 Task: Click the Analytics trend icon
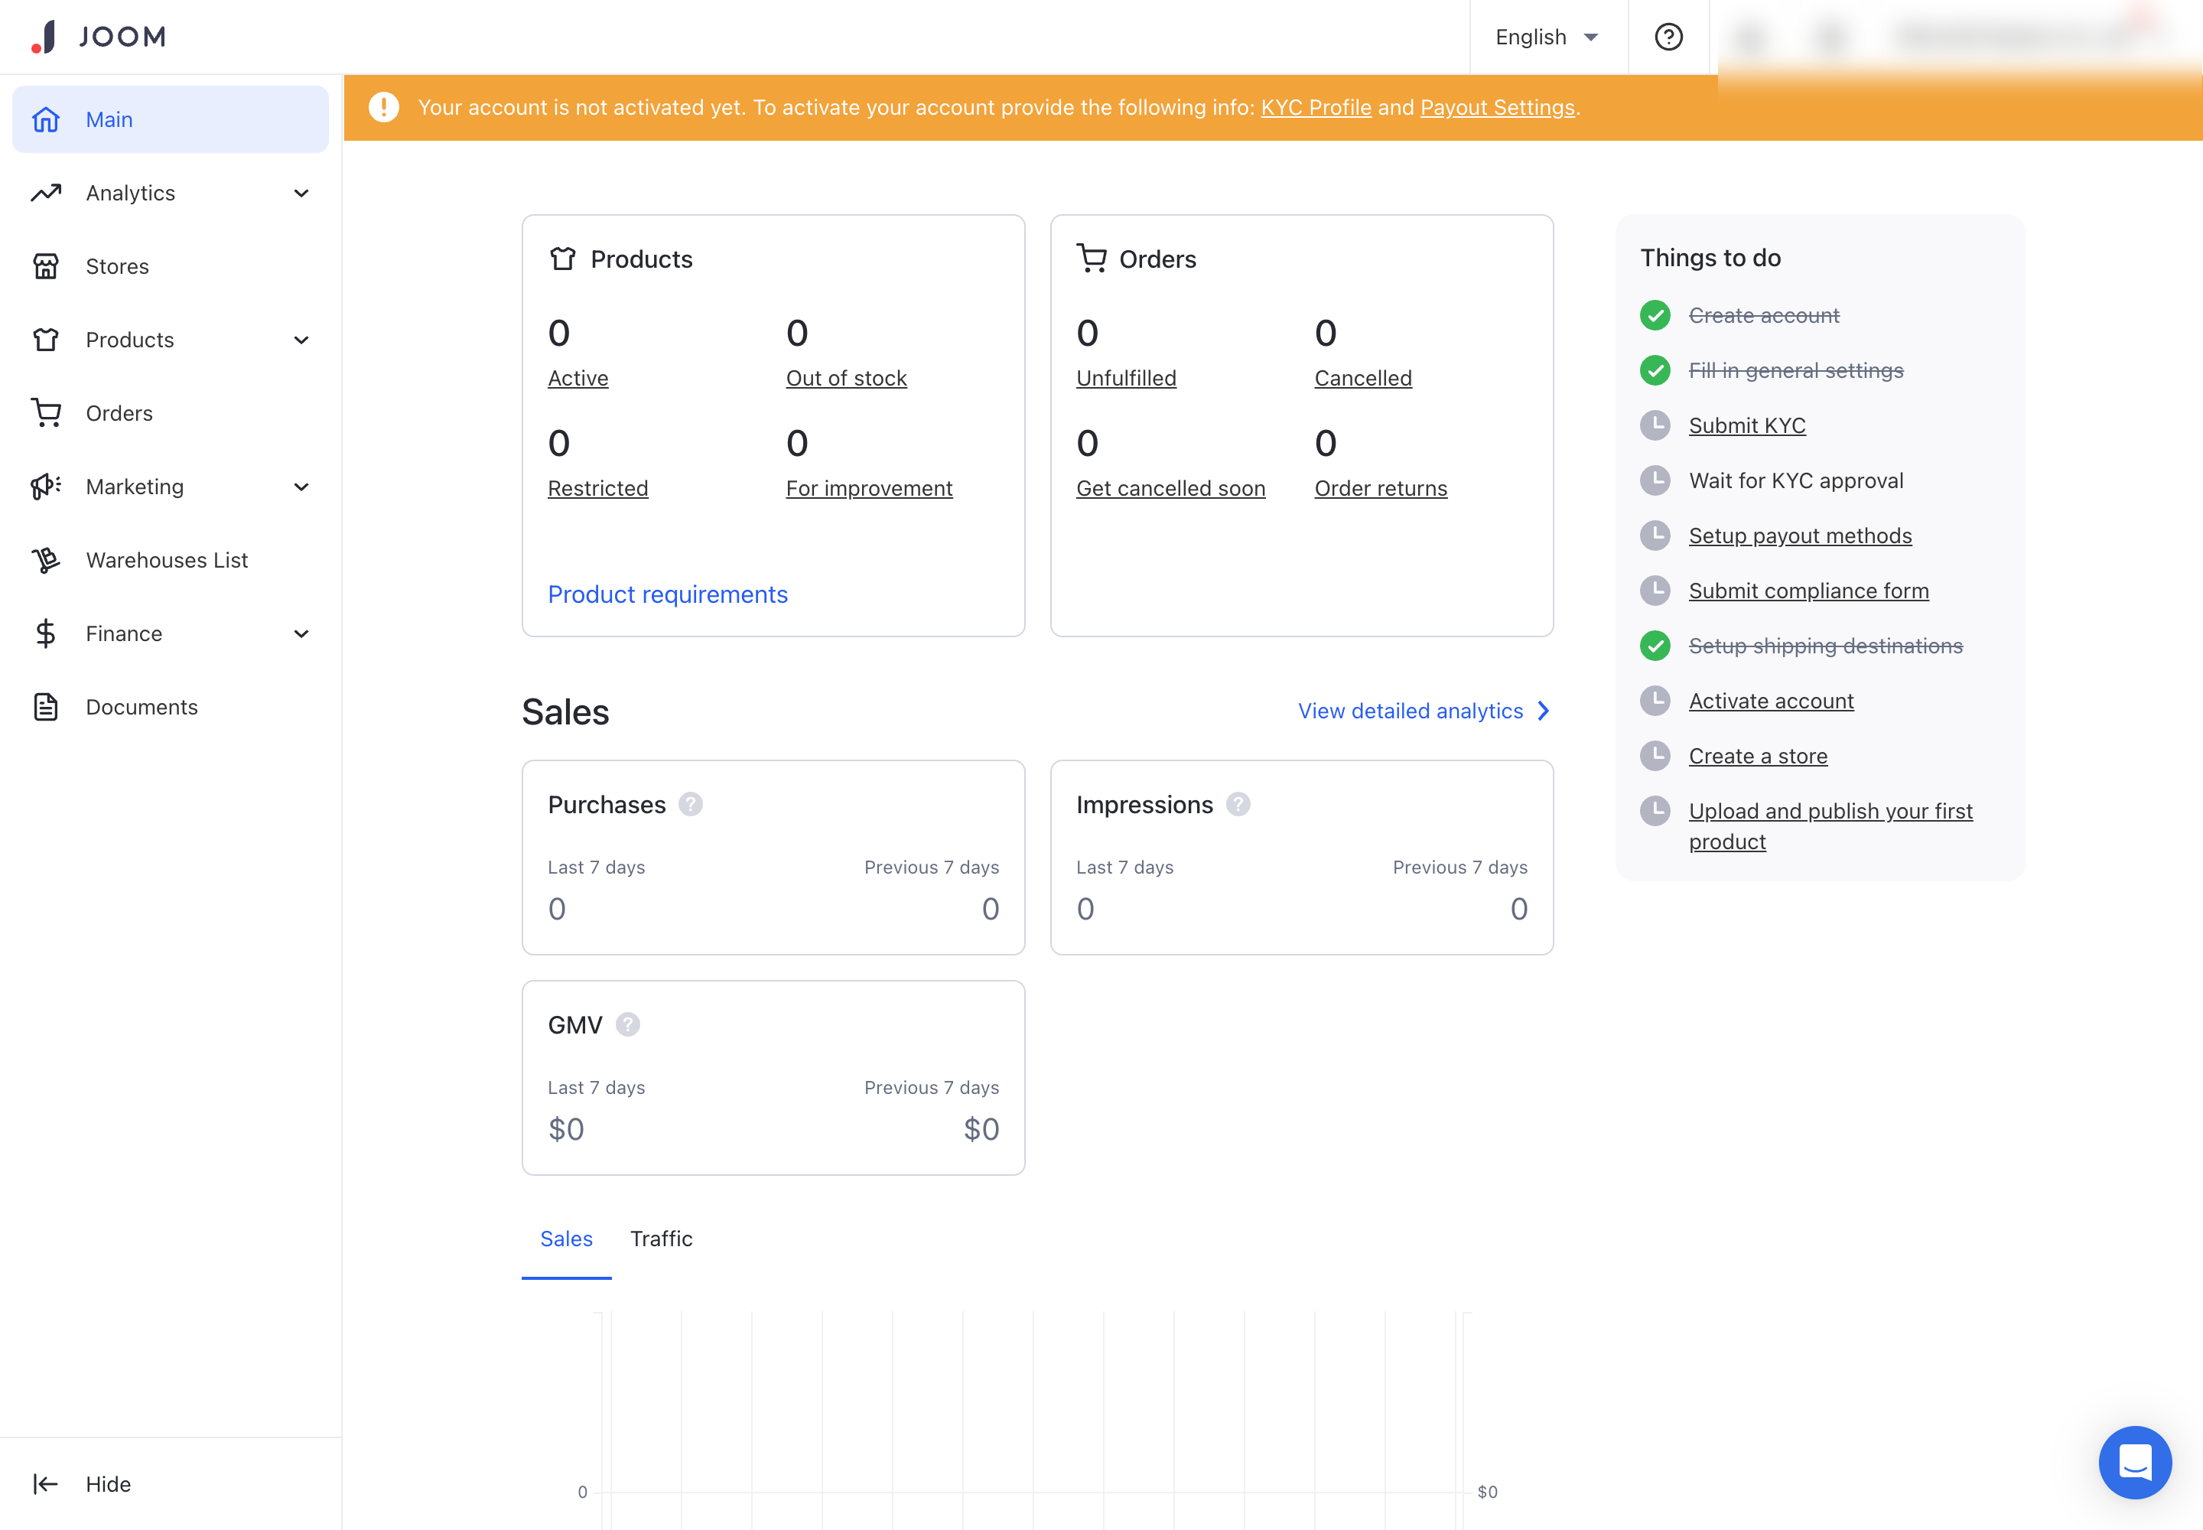click(x=46, y=193)
